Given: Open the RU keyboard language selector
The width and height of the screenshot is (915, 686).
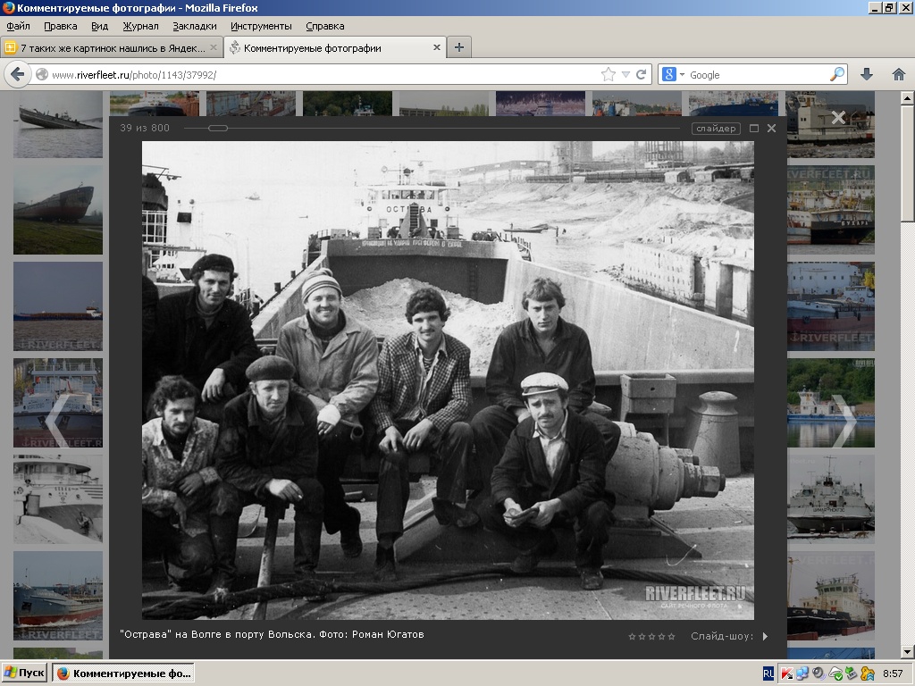Looking at the screenshot, I should point(768,673).
